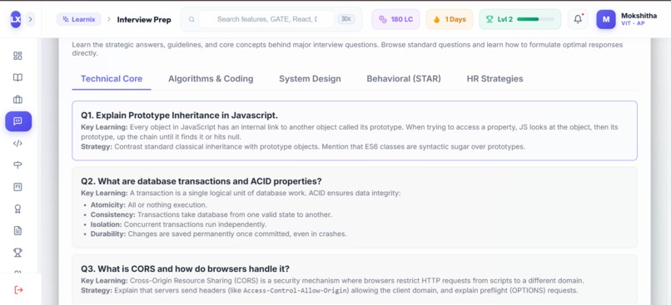Select the Q3 CORS heading
671x305 pixels.
186,268
